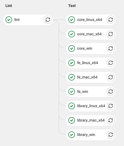Viewport: 124px width, 146px height.
Task: Open the library_win job link
Action: pyautogui.click(x=86, y=135)
